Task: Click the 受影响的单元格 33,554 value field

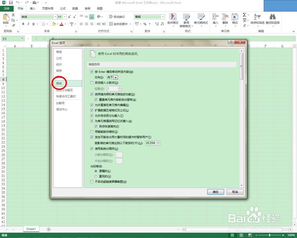Action: [x=151, y=143]
